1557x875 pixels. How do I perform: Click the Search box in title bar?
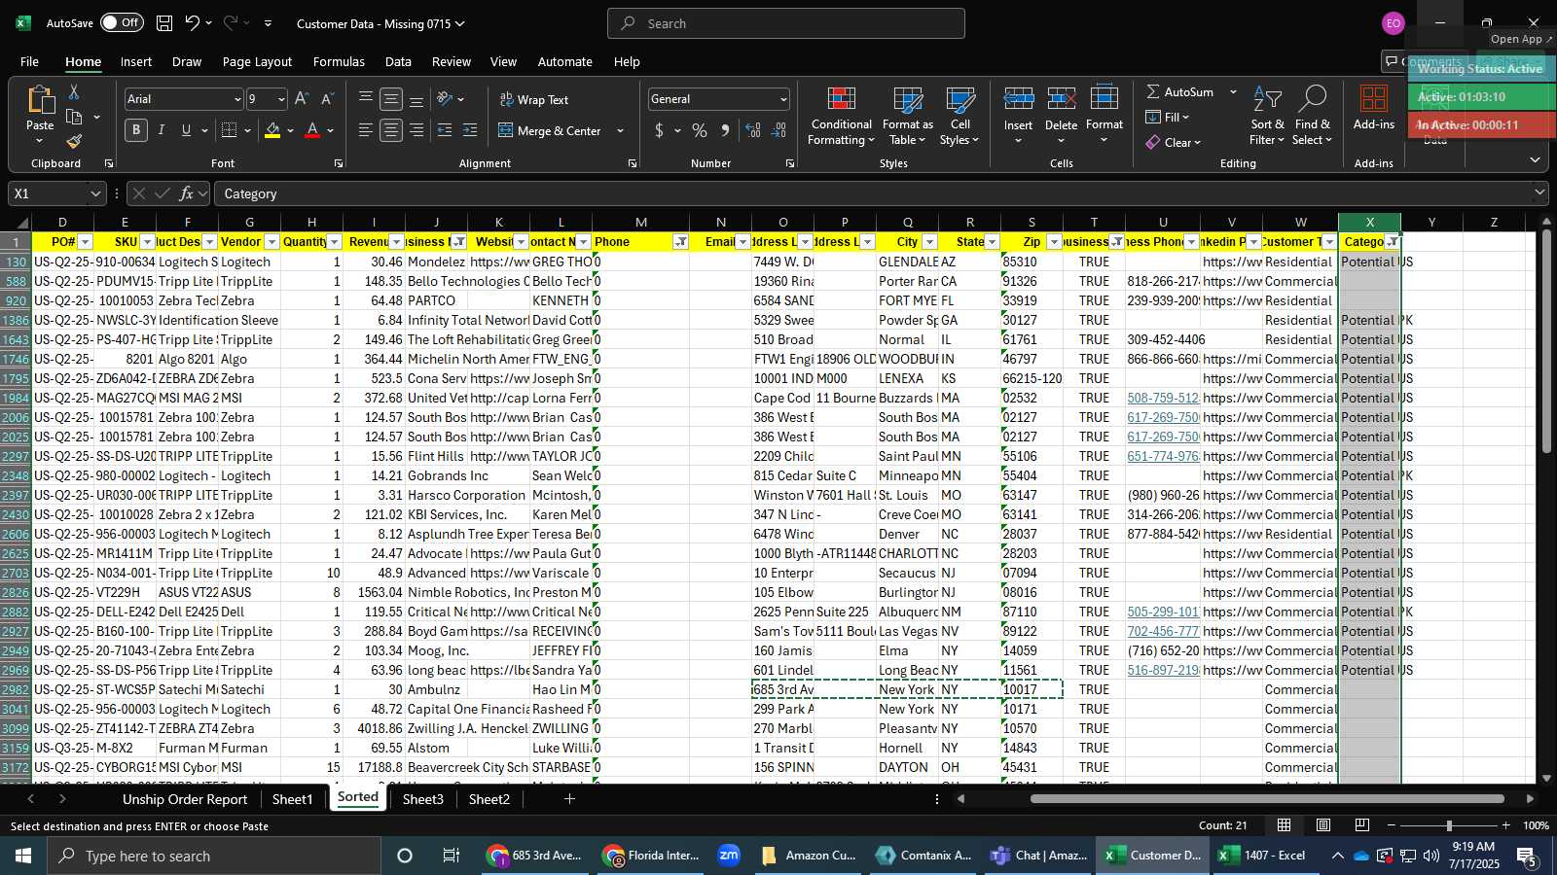[786, 23]
